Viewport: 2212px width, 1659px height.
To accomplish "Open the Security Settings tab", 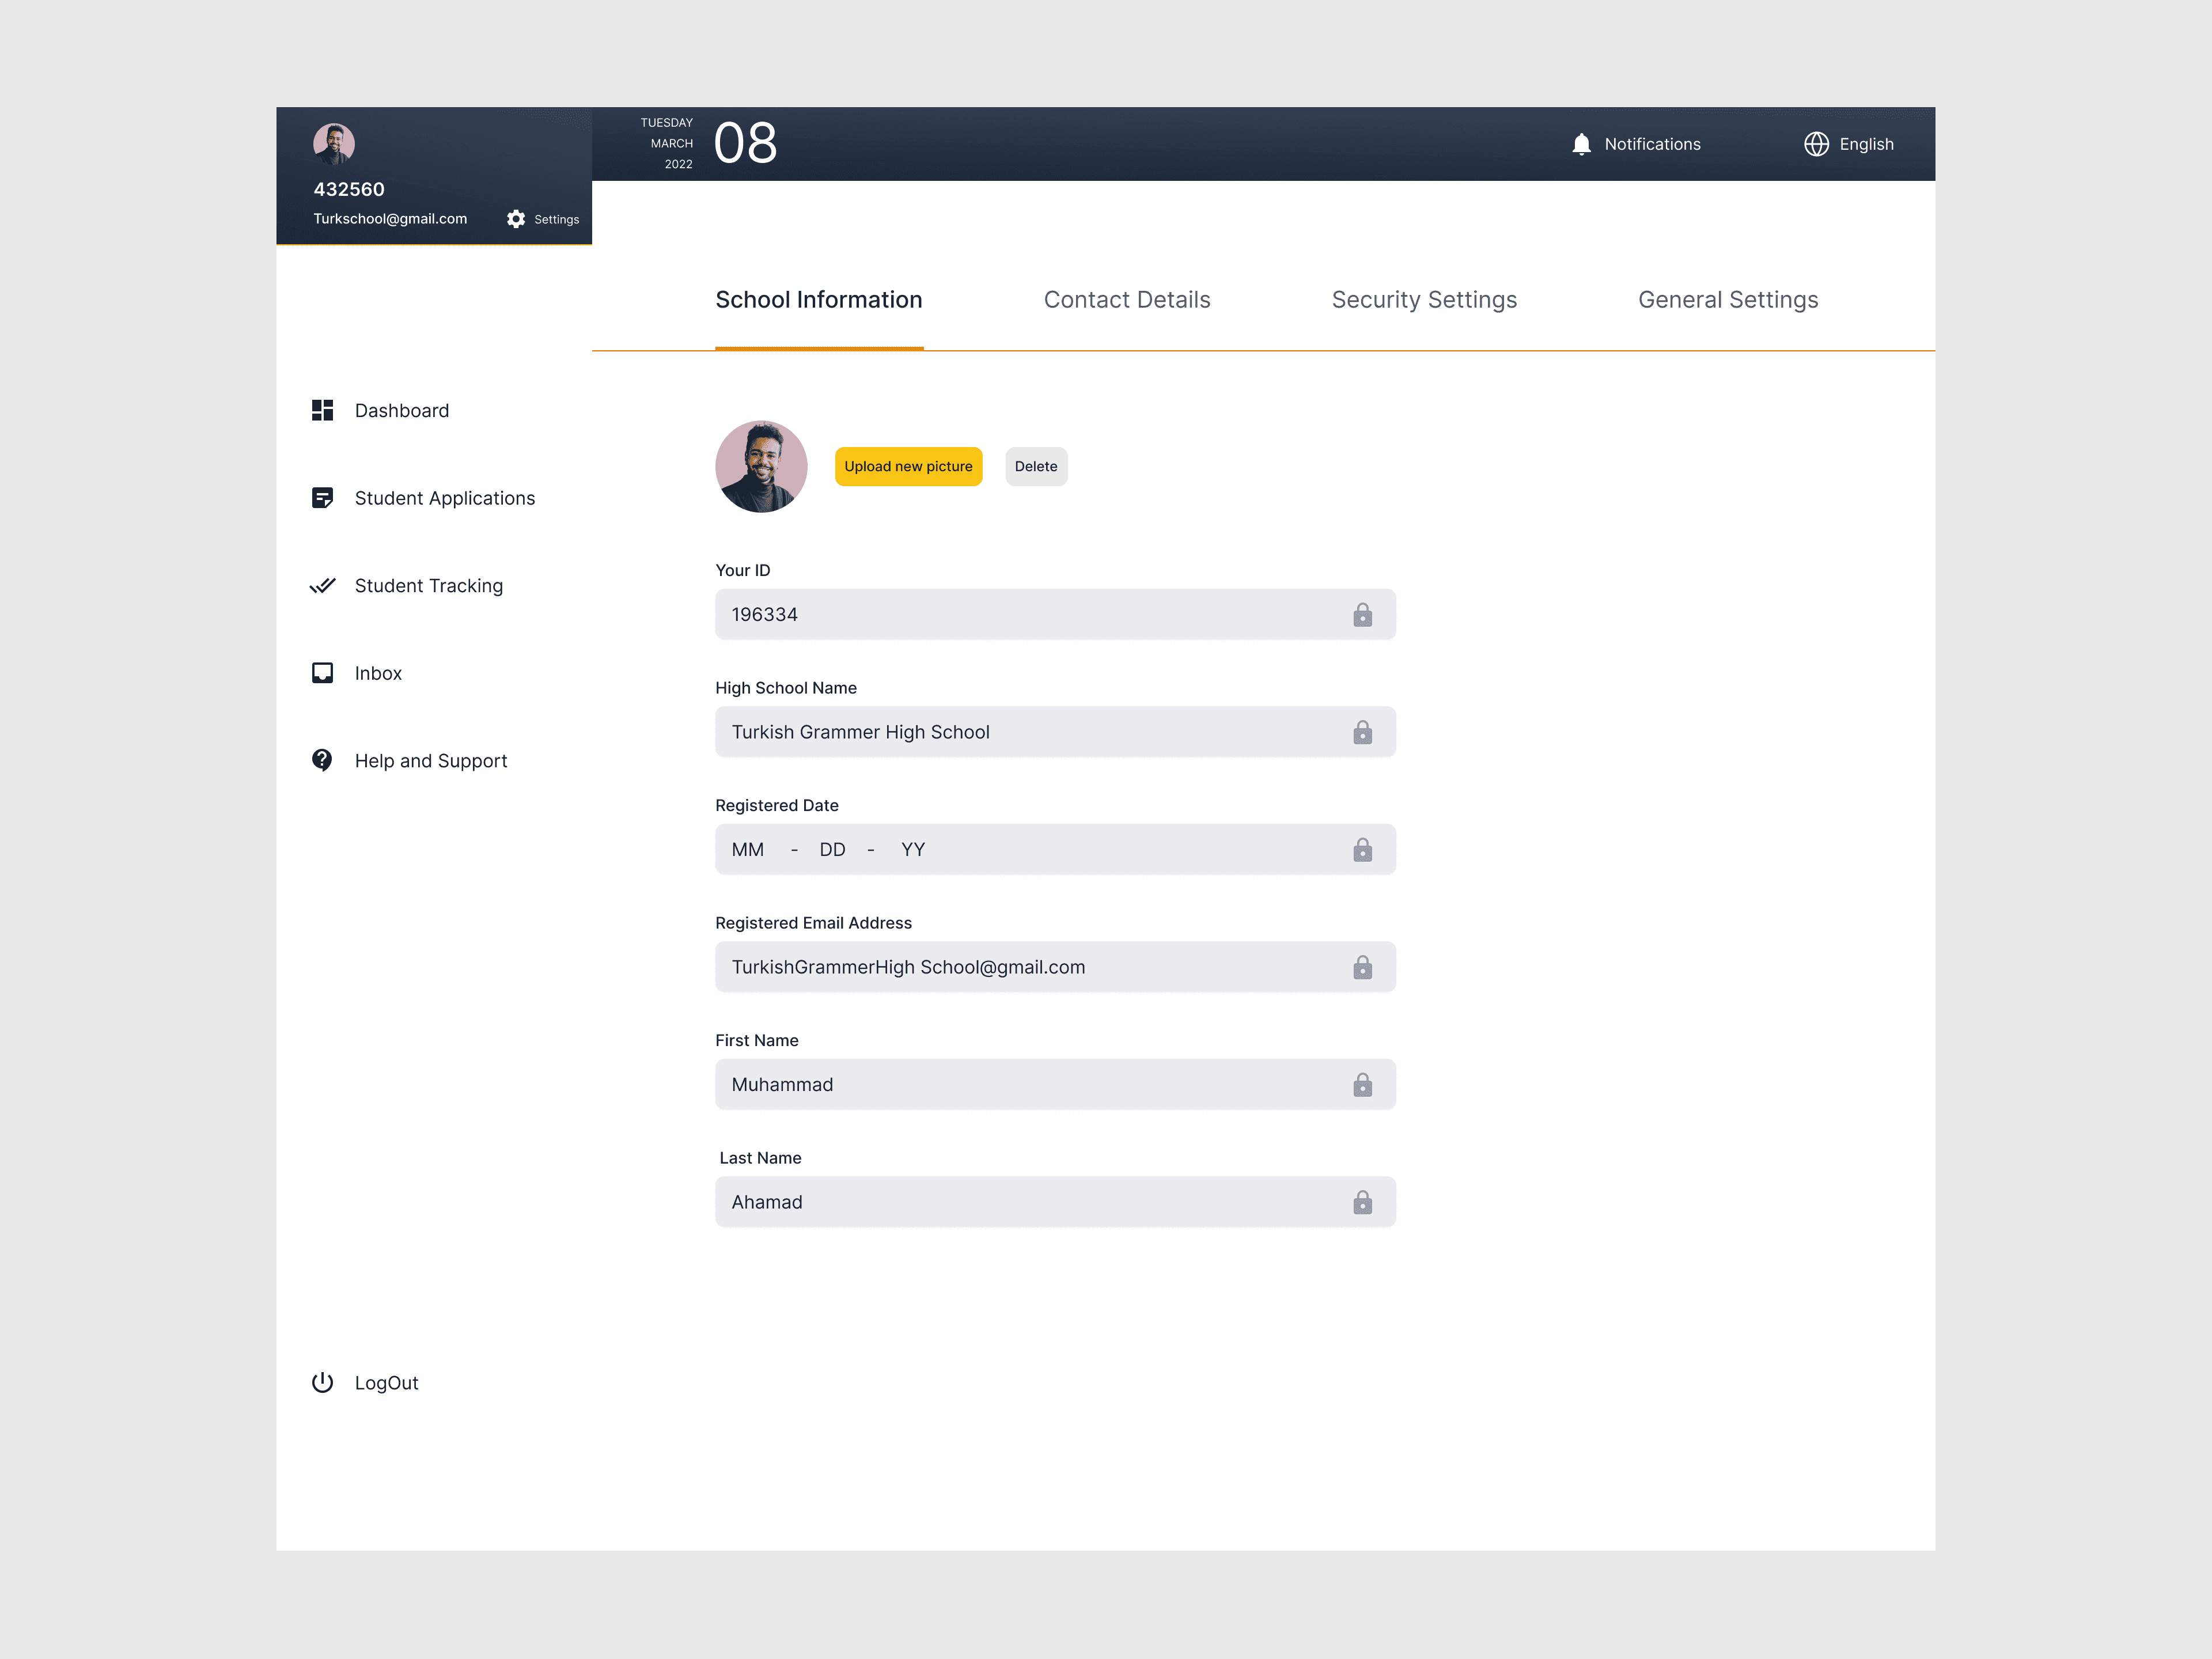I will point(1423,300).
